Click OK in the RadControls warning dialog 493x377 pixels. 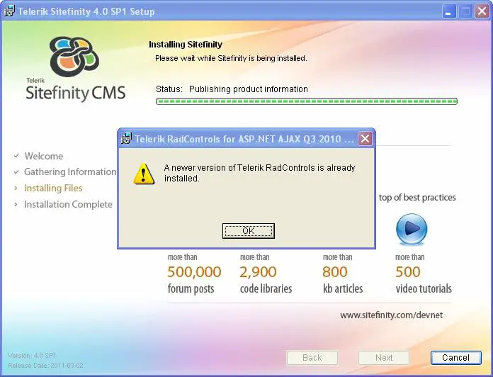point(249,231)
